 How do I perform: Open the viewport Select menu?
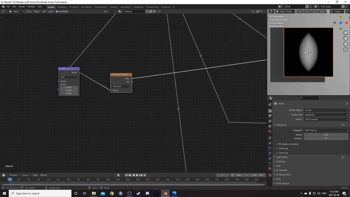(x=307, y=11)
